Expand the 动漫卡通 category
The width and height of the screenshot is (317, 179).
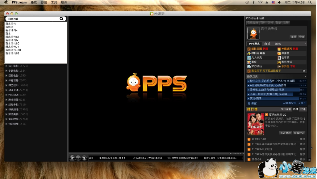6,90
